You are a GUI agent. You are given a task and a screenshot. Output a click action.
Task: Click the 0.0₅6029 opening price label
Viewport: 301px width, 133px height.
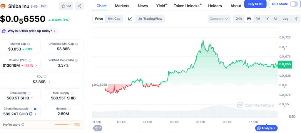point(100,85)
